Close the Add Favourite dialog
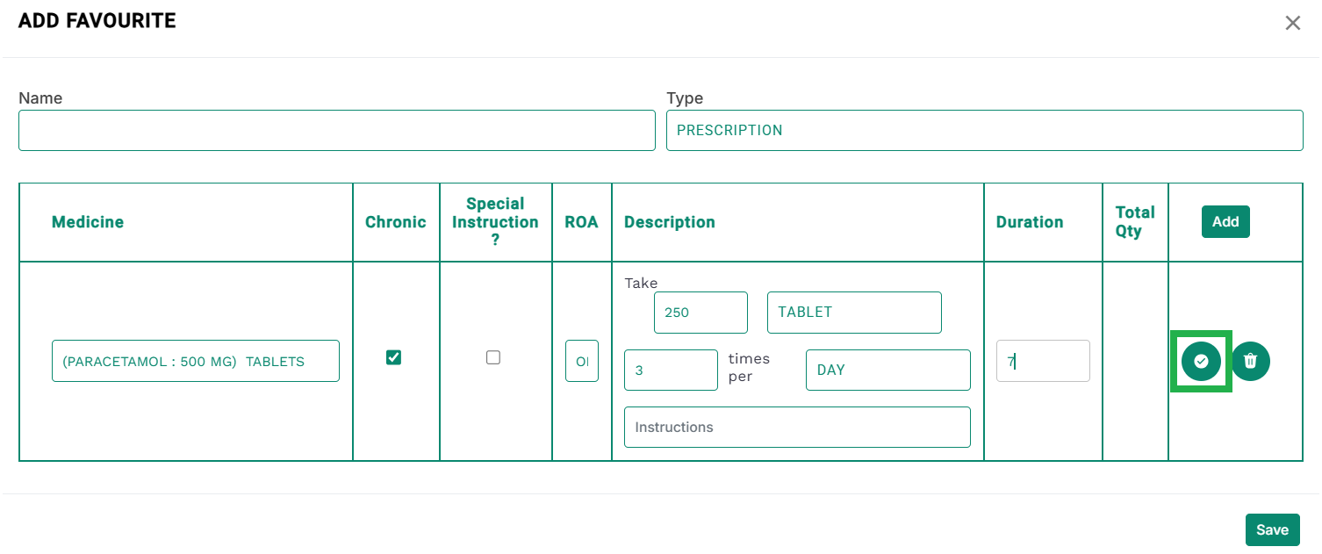Viewport: 1322px width, 554px height. coord(1293,23)
